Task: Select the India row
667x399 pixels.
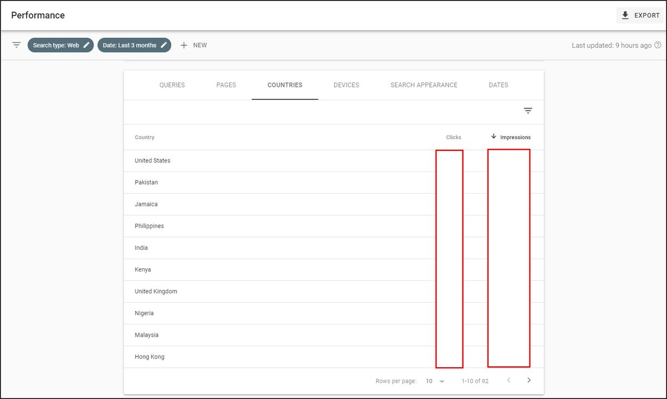Action: [x=333, y=248]
